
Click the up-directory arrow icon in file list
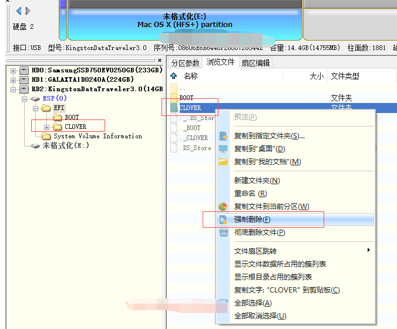point(174,76)
